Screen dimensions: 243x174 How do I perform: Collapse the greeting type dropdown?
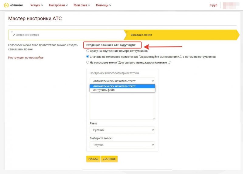(122, 81)
